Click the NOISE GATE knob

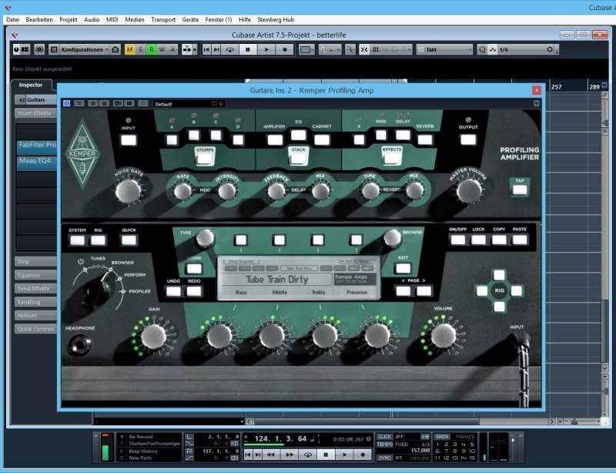[x=128, y=191]
